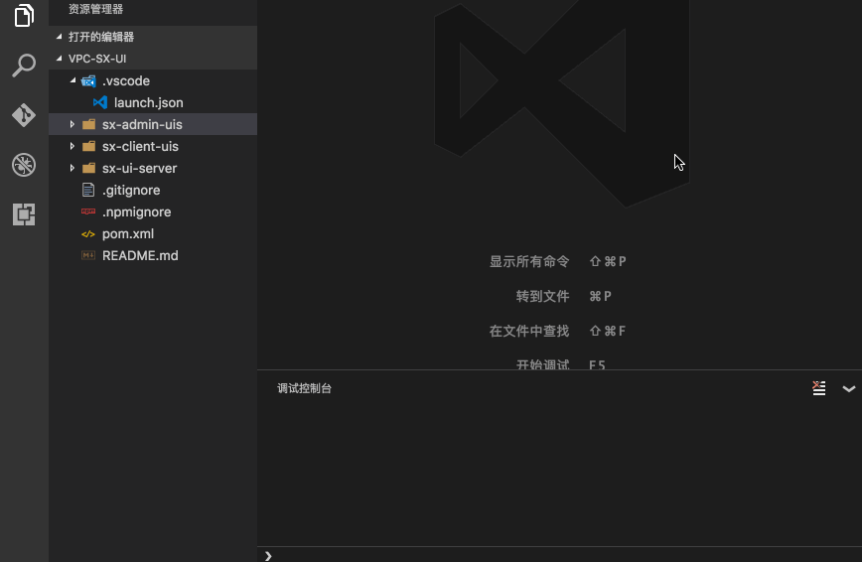Screen dimensions: 862x562
Task: Select the sx-admin-uis folder name
Action: pyautogui.click(x=142, y=124)
